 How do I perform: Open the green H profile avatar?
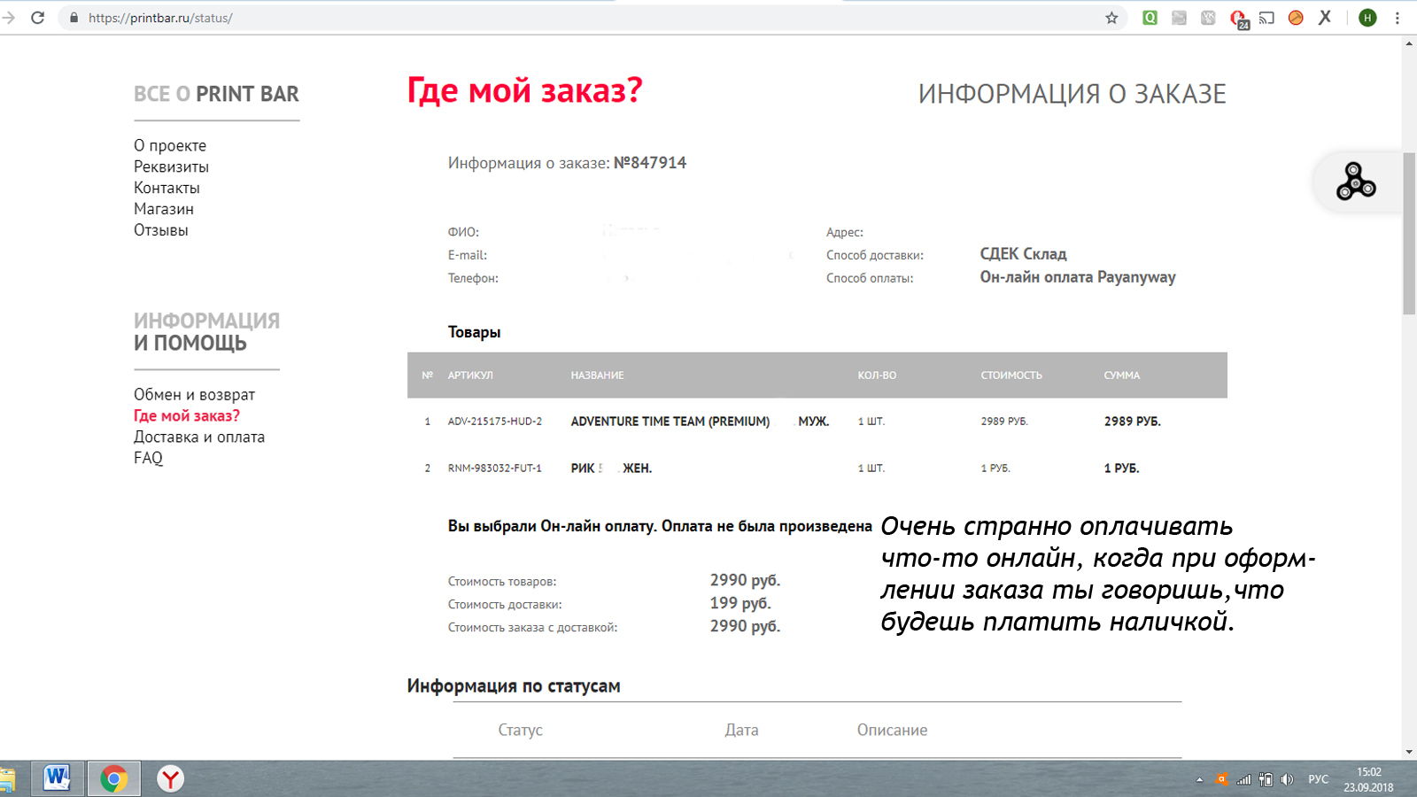tap(1367, 18)
